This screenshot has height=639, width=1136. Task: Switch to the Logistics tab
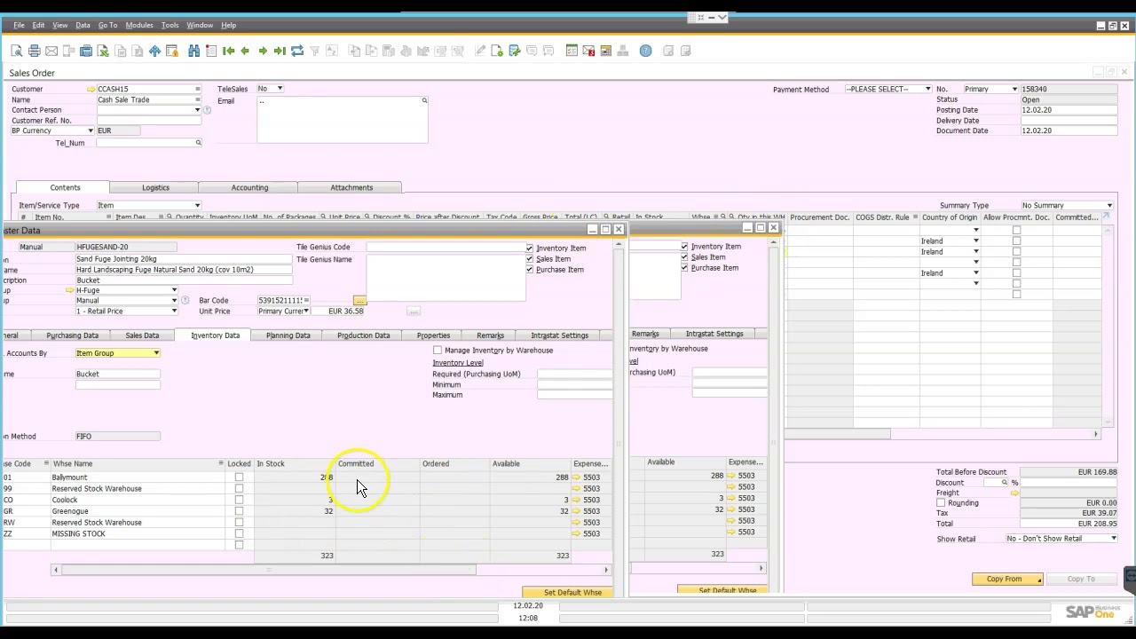155,187
